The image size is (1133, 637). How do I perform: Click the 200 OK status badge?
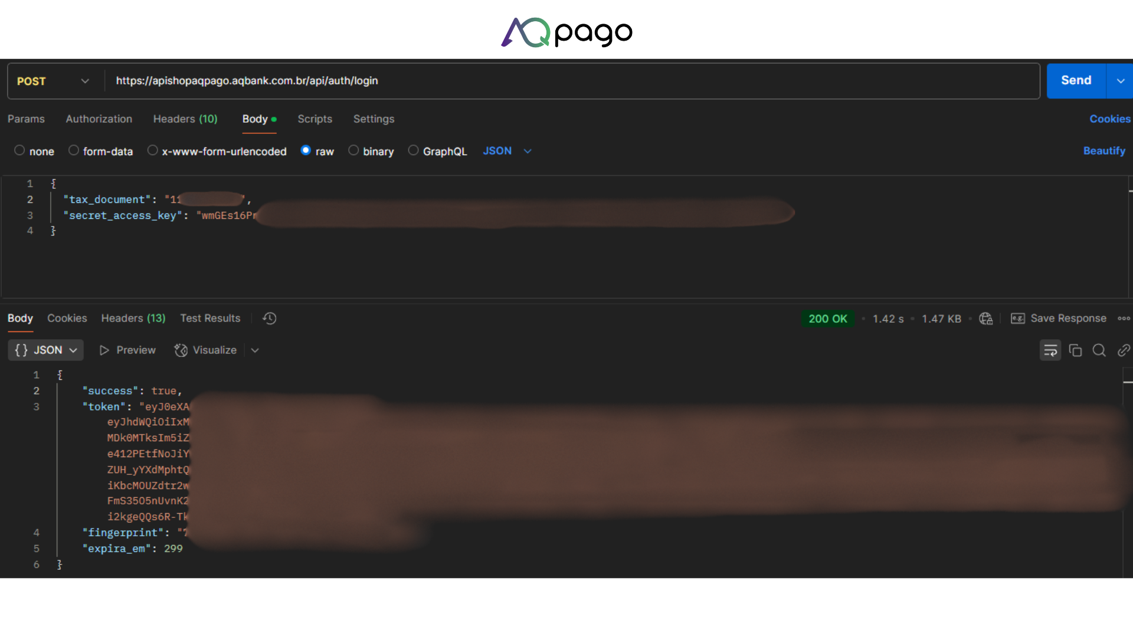pos(827,319)
